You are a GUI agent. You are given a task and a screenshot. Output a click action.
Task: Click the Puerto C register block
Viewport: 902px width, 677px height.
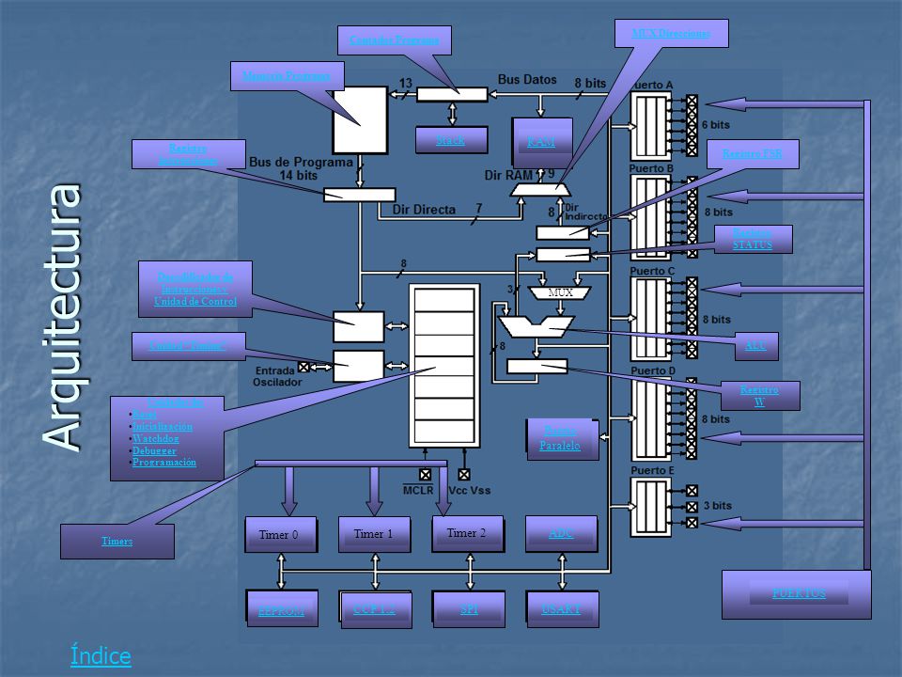coord(650,319)
